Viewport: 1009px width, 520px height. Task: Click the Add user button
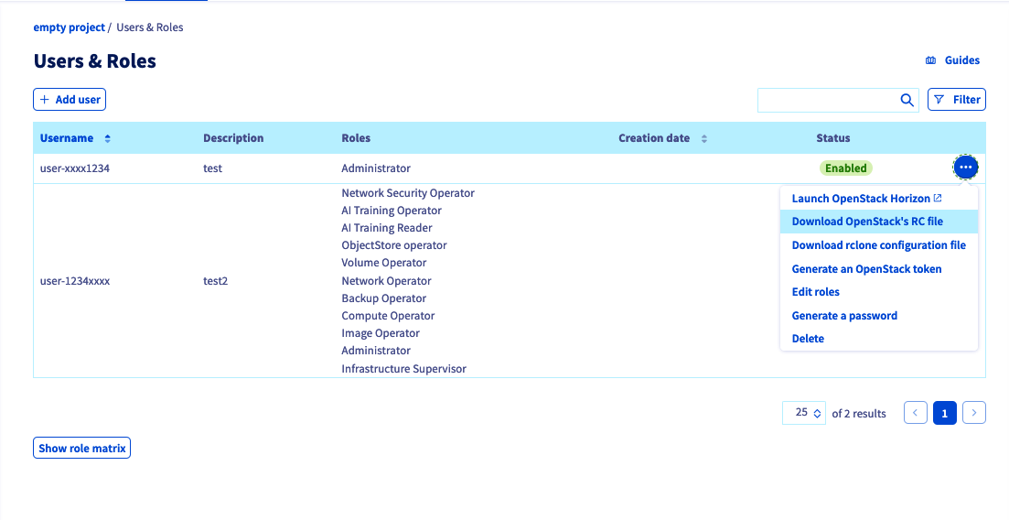click(x=70, y=100)
